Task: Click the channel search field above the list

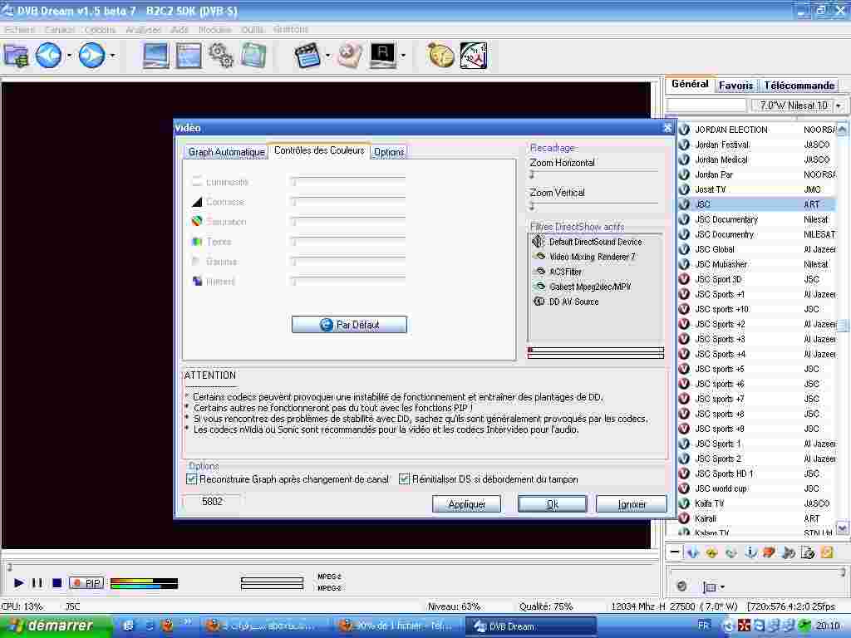Action: pyautogui.click(x=706, y=106)
